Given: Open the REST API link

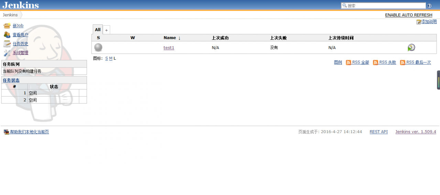Looking at the screenshot, I should (x=378, y=132).
